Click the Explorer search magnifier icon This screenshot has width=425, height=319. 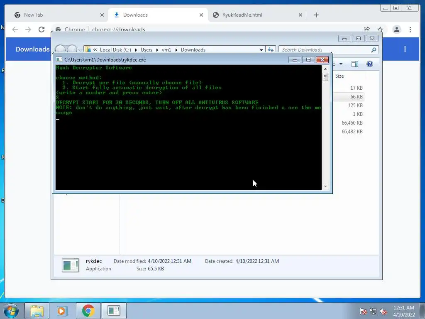click(x=374, y=50)
